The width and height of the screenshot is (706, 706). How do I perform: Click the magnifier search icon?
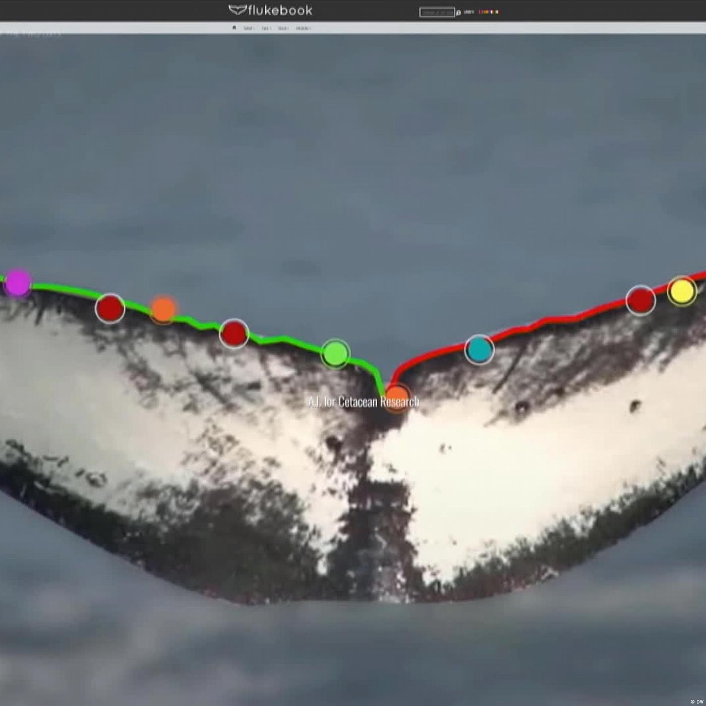coord(458,13)
